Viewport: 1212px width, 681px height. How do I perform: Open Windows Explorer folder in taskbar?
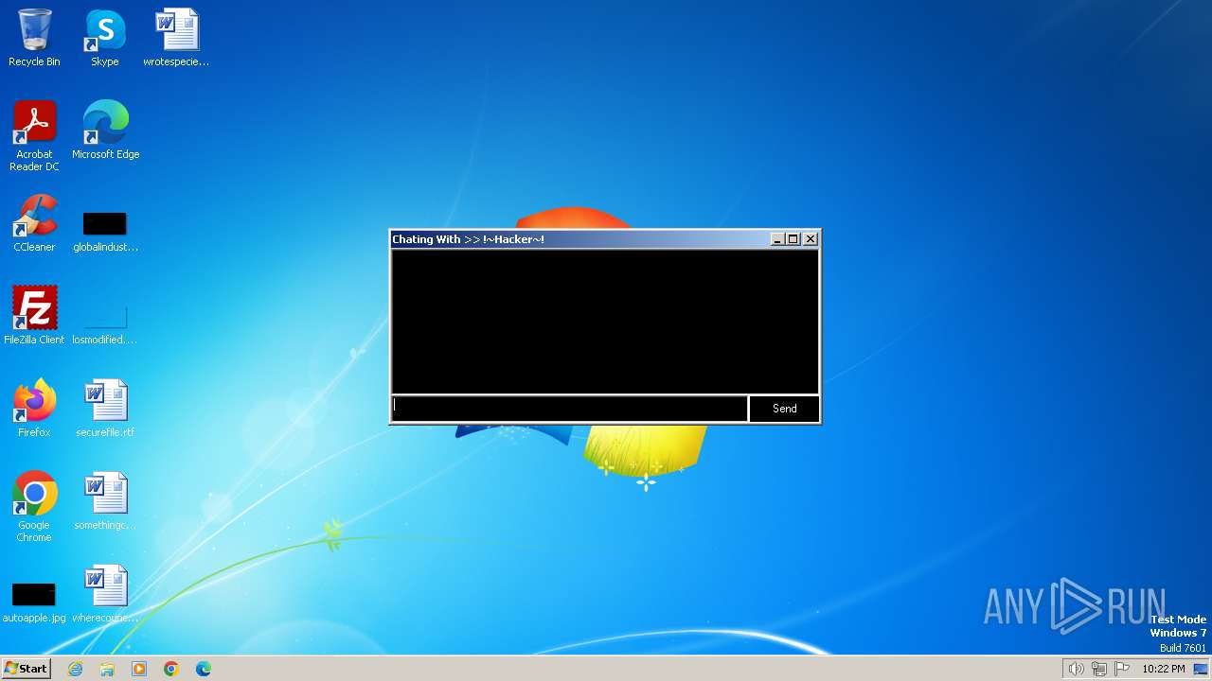[107, 669]
